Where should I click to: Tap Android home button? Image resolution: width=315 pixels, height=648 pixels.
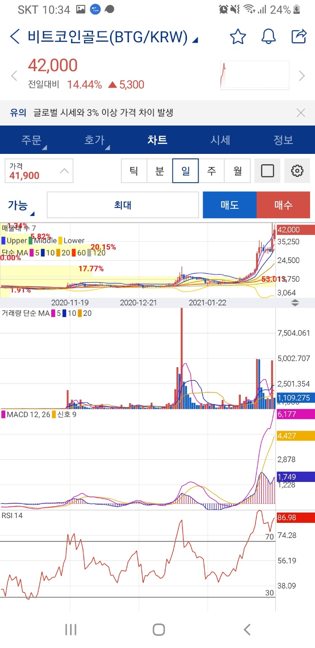tap(158, 629)
